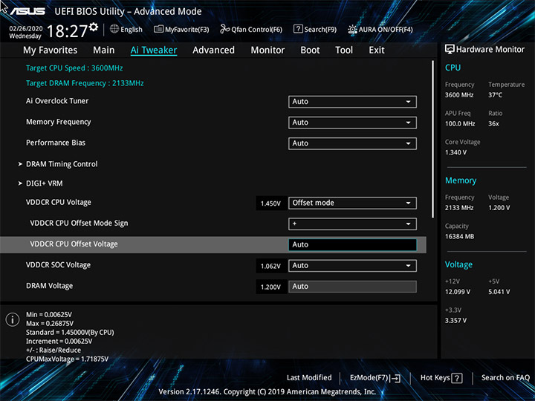
Task: Click the settings list scrollbar
Action: (x=433, y=139)
